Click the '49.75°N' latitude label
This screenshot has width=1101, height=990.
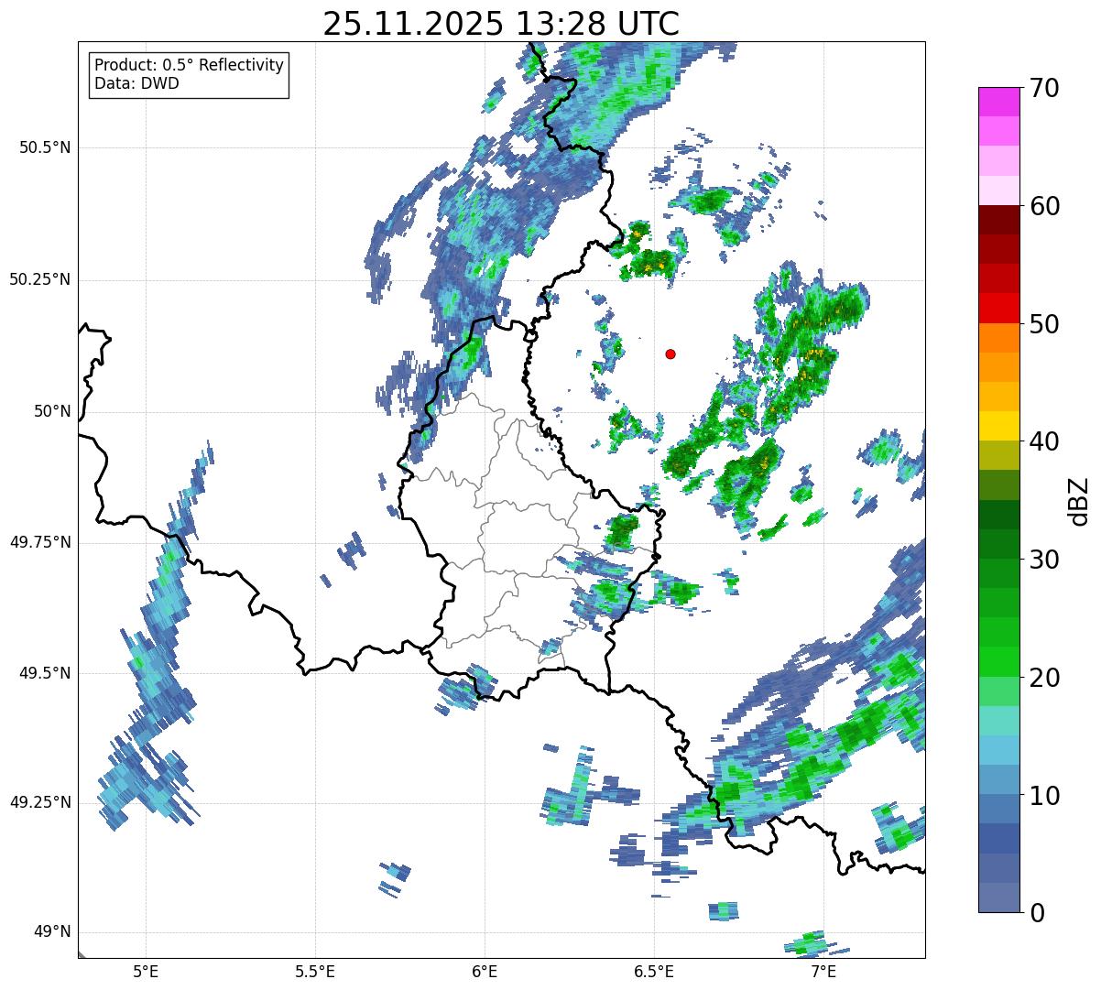click(x=40, y=543)
